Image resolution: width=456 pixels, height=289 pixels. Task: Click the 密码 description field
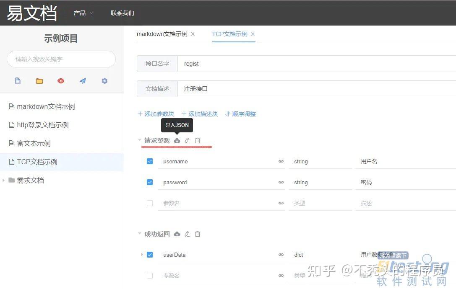click(x=406, y=182)
